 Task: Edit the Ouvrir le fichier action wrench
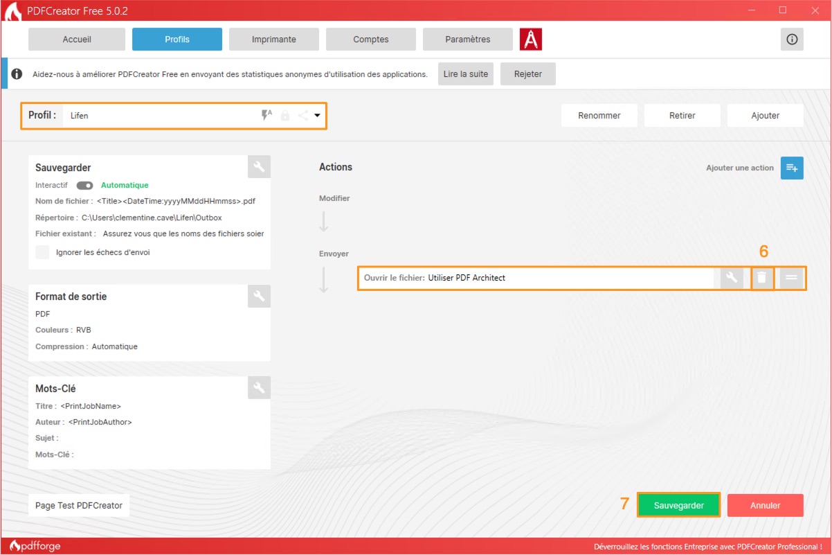point(731,278)
